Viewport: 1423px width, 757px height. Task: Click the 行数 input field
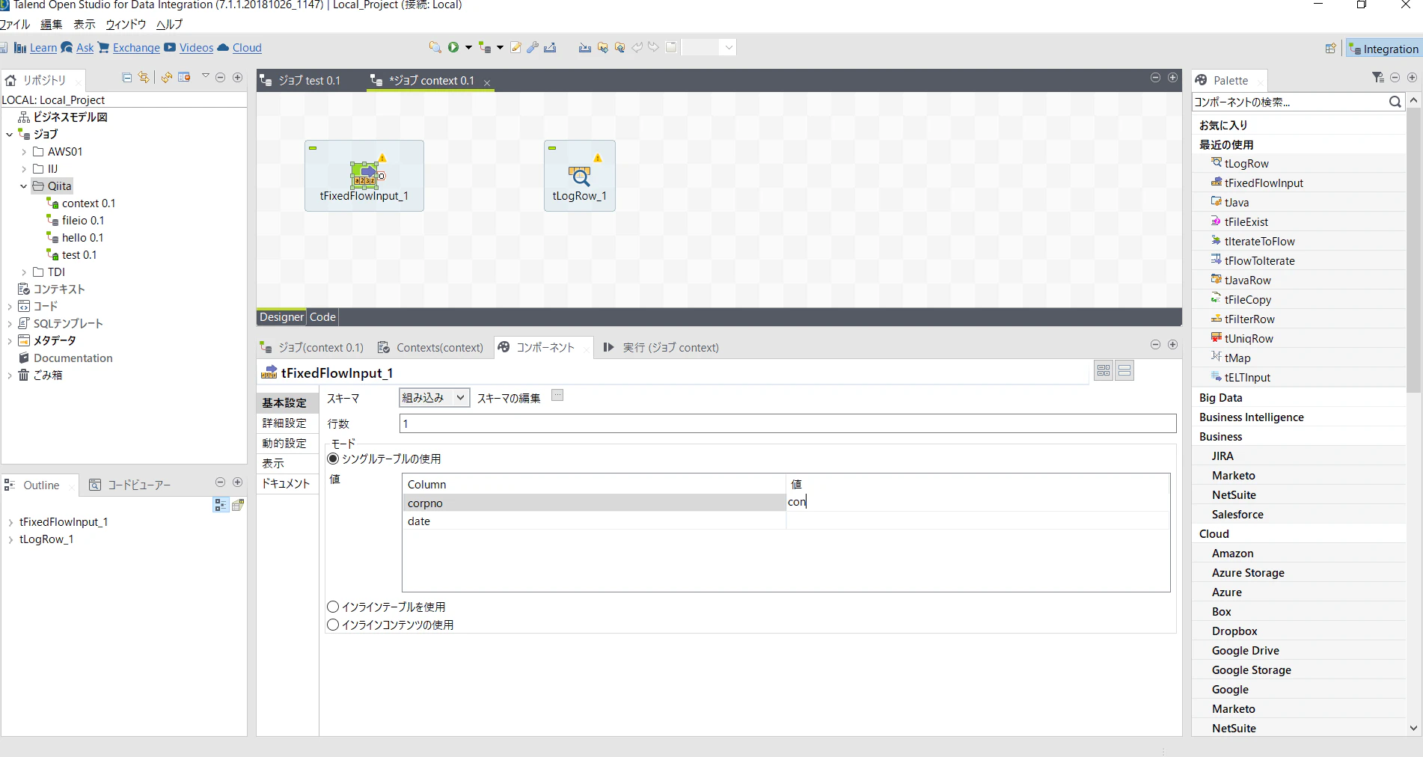click(x=788, y=423)
